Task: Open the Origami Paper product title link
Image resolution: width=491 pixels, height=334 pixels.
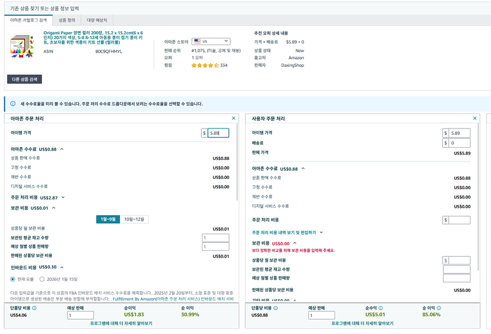Action: tap(94, 37)
